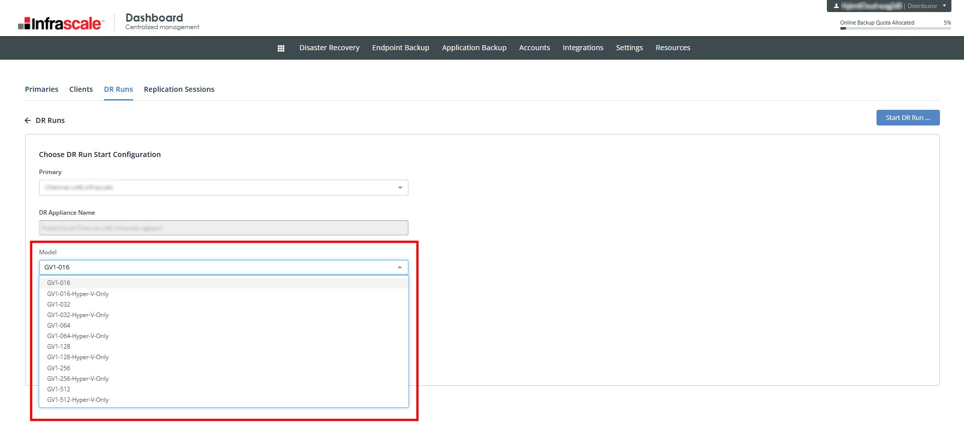Select GV1-016-Hyper-V-Only option
This screenshot has width=964, height=444.
[x=224, y=294]
